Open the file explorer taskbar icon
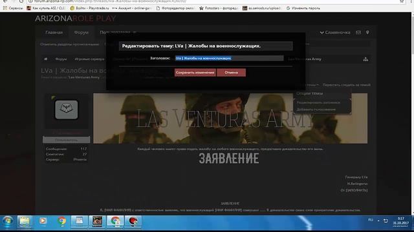The height and width of the screenshot is (232, 414). 25,222
